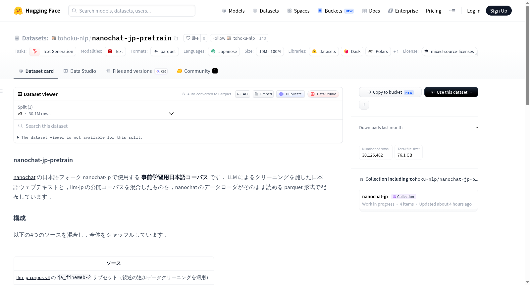
Task: Select the Japanese language tag
Action: (224, 51)
